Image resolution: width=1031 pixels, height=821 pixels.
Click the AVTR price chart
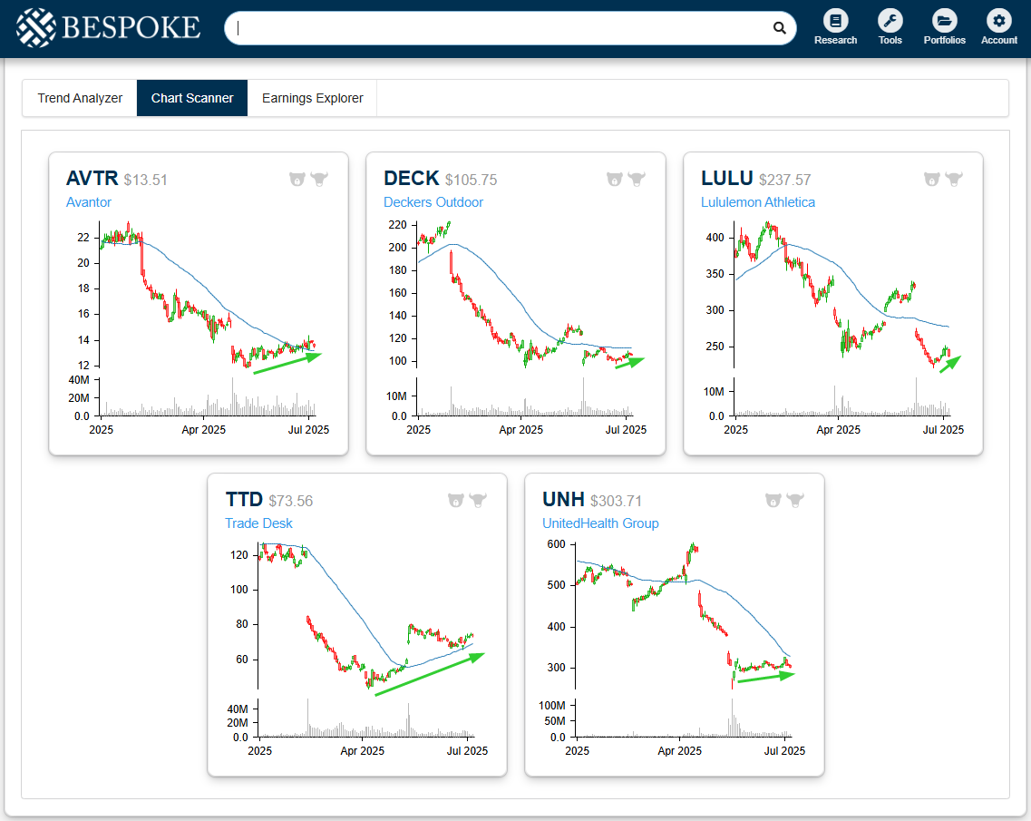point(199,329)
